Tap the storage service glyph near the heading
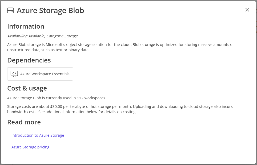This screenshot has height=165, width=257. tap(10, 10)
